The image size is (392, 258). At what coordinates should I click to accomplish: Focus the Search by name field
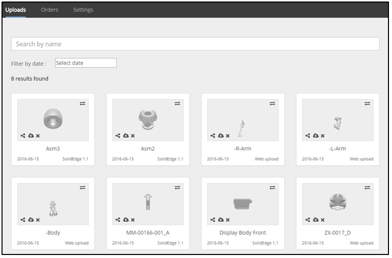pos(195,44)
